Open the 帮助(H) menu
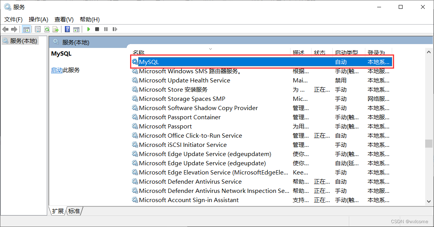 coord(90,19)
